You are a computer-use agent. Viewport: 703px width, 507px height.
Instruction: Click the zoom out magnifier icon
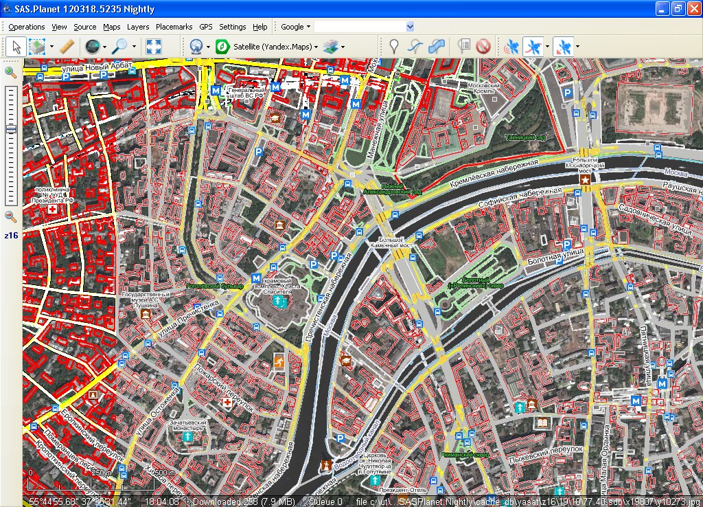(x=11, y=216)
